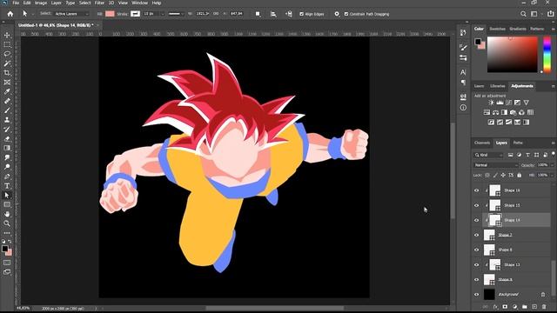Viewport: 557px width, 313px height.
Task: Toggle Align Edges checkbox
Action: point(301,14)
